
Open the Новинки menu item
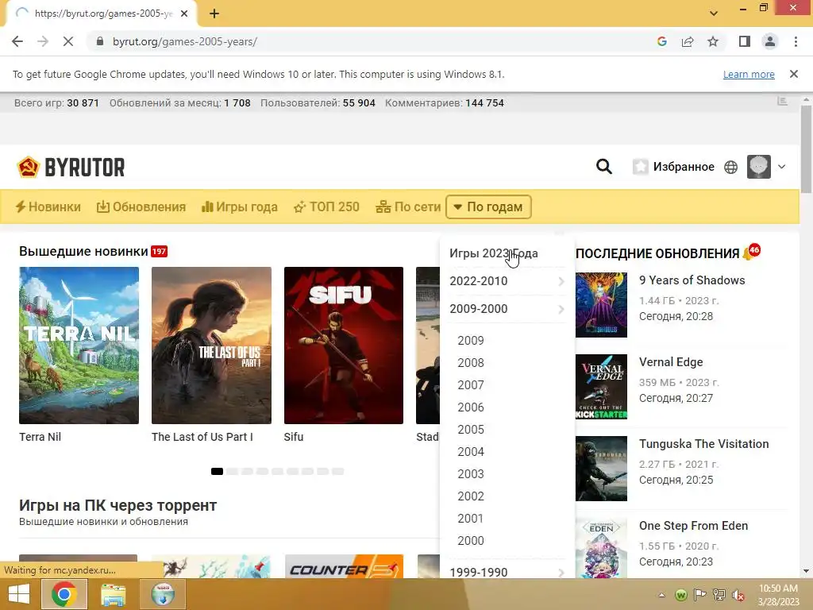(x=48, y=207)
